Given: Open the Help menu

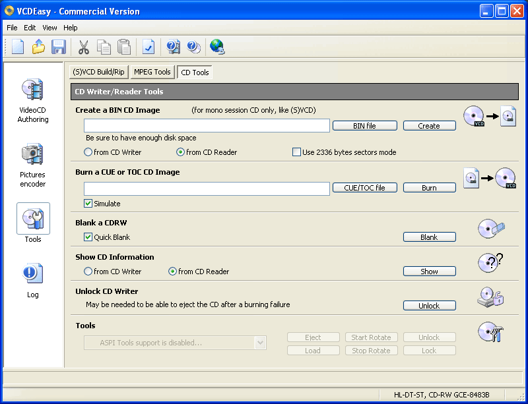Looking at the screenshot, I should [x=71, y=28].
